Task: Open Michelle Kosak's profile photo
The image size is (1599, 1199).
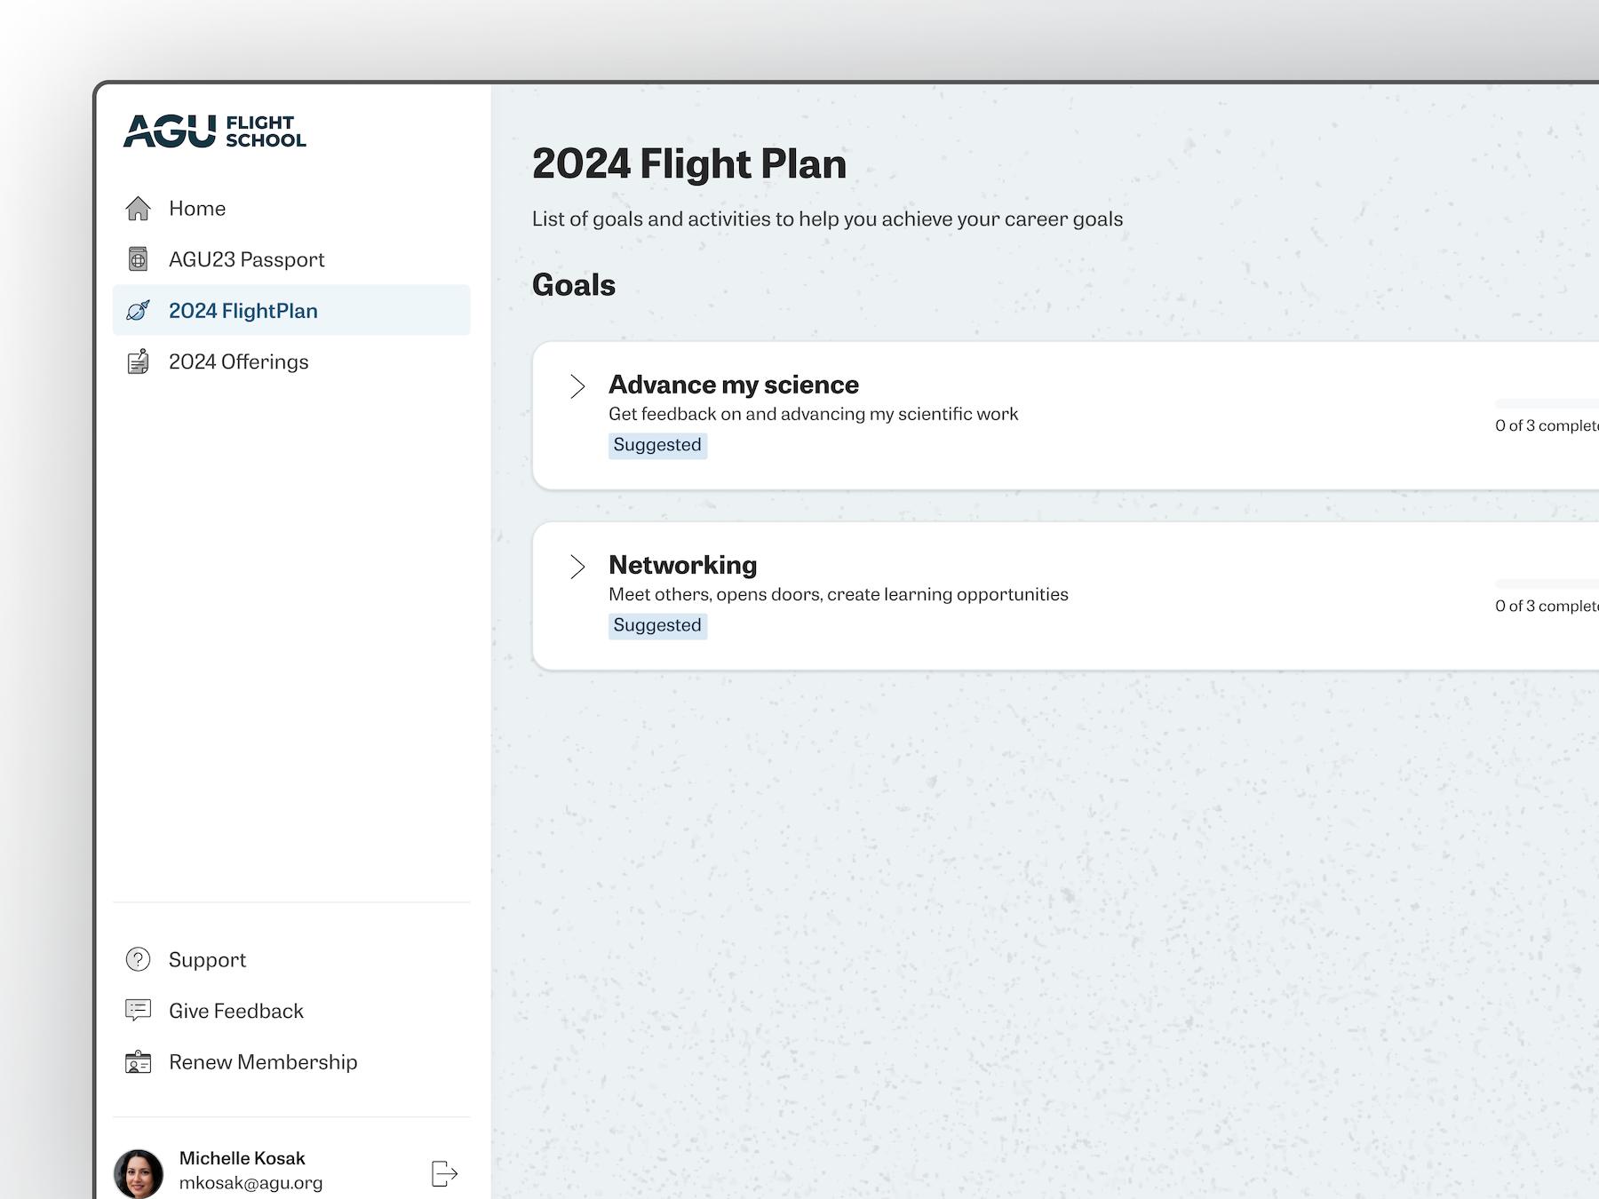Action: point(139,1173)
